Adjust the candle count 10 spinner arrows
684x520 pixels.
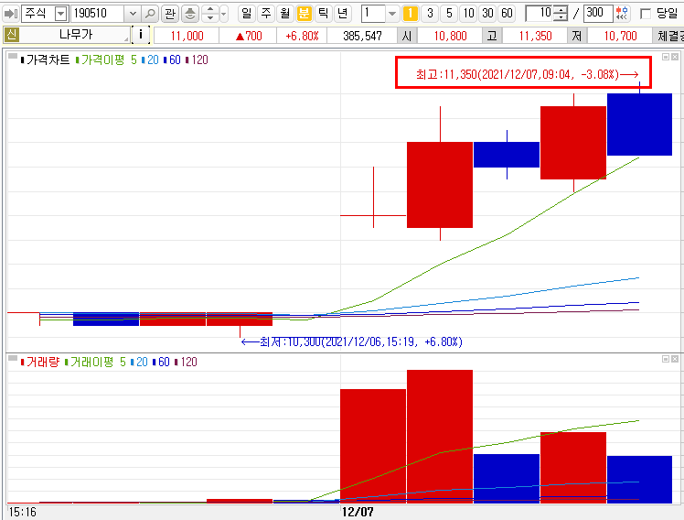click(561, 14)
